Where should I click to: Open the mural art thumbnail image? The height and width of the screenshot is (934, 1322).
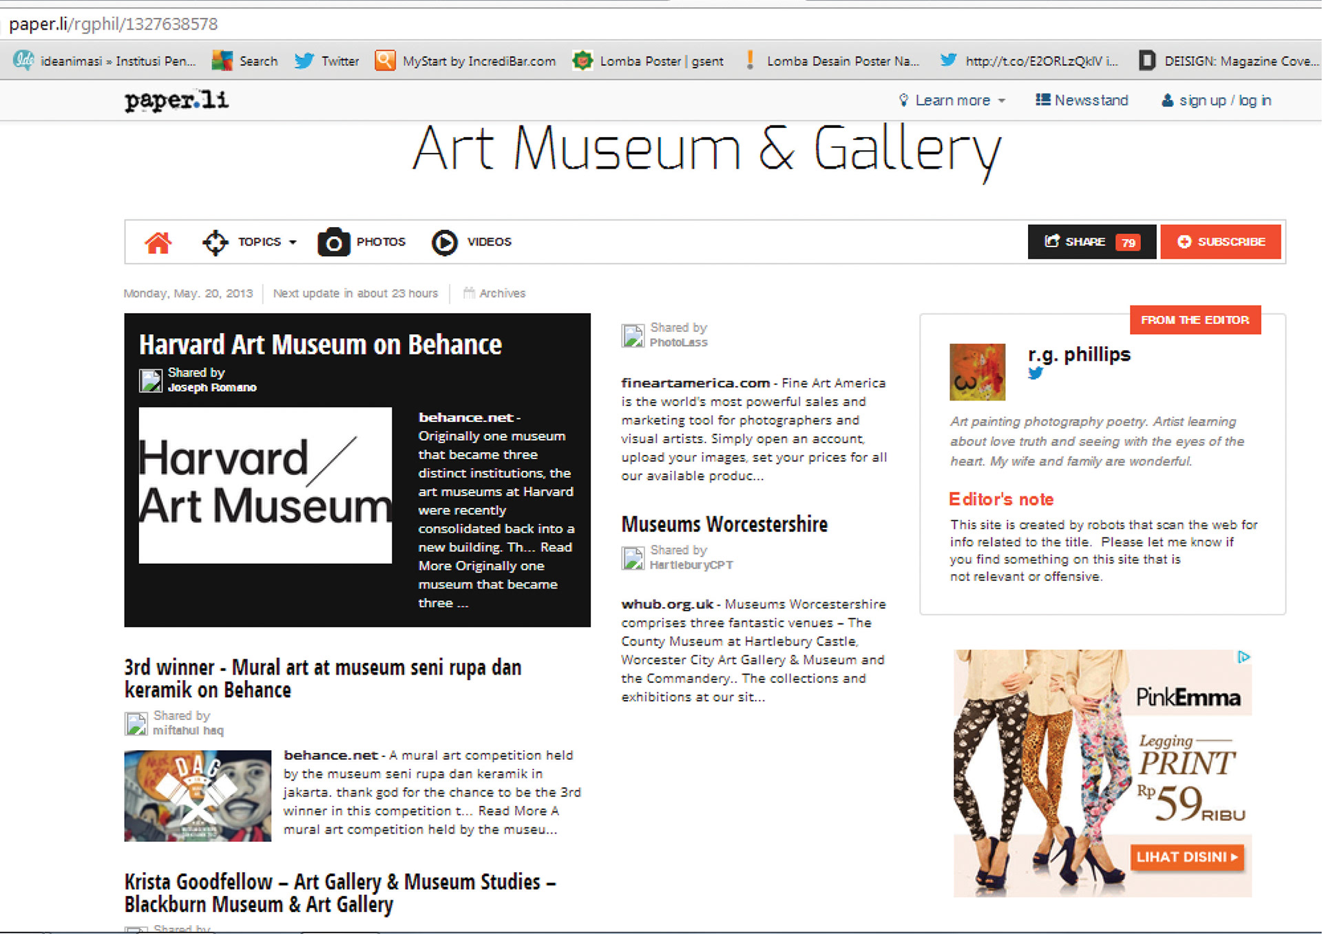pyautogui.click(x=198, y=796)
